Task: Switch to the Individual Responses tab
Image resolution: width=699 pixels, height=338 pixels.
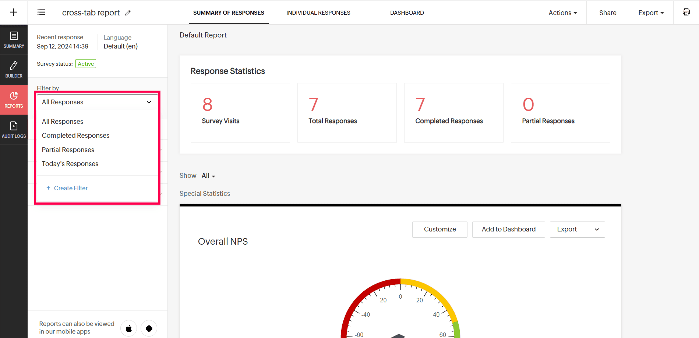Action: pyautogui.click(x=318, y=12)
